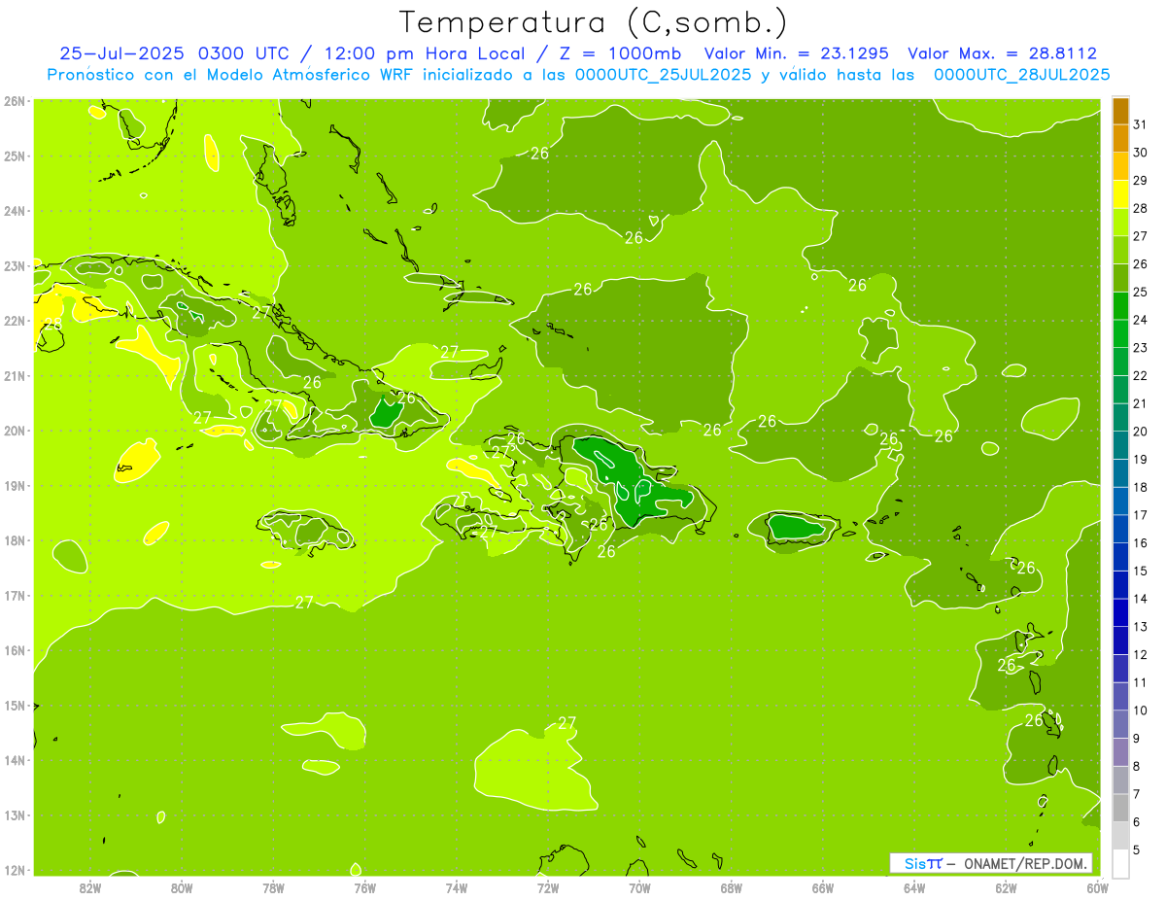Click the latitude label "19N"
The height and width of the screenshot is (901, 1166).
pyautogui.click(x=15, y=485)
